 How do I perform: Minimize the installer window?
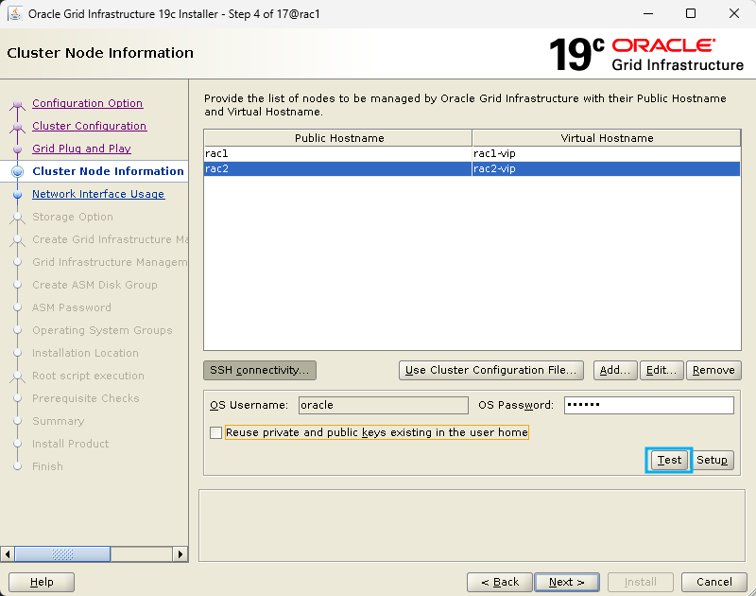coord(648,13)
